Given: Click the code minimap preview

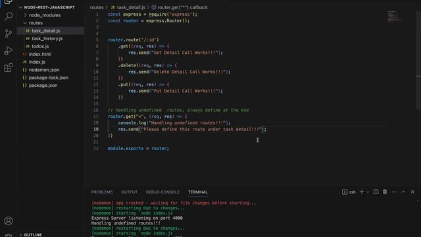Looking at the screenshot, I should pos(394,16).
